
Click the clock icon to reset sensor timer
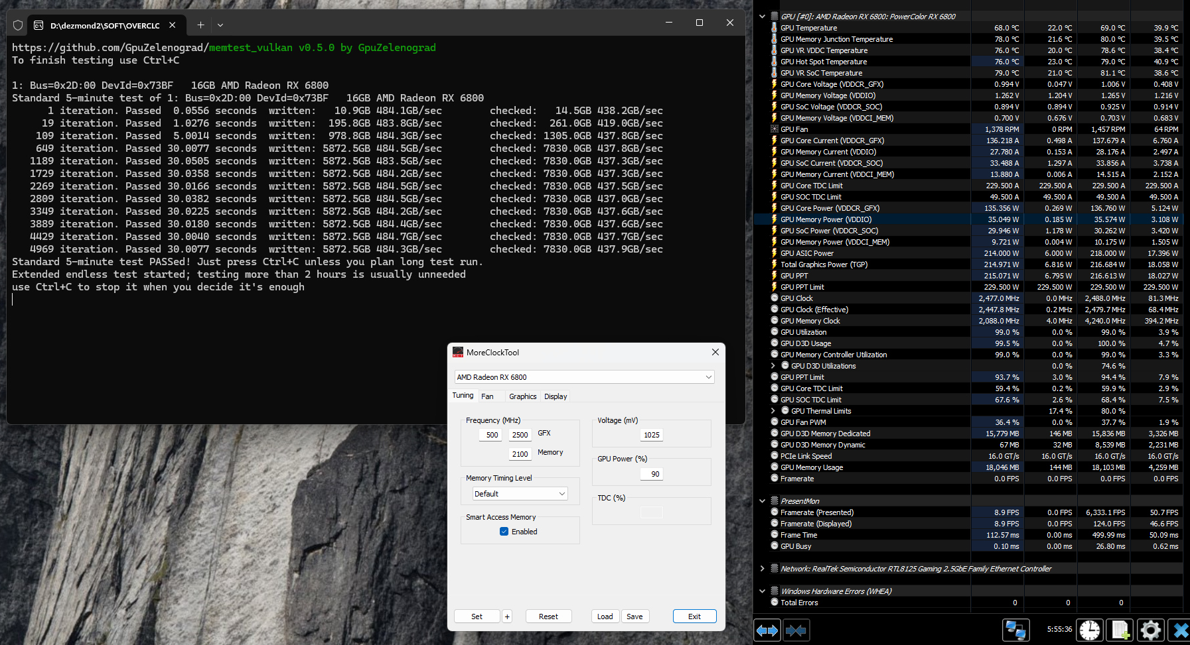(x=1090, y=630)
